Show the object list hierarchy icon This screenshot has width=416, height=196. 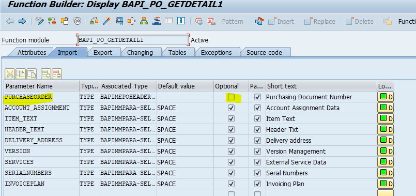click(x=144, y=21)
